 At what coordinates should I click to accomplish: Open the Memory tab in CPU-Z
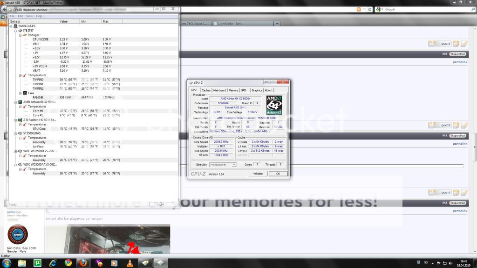pyautogui.click(x=233, y=90)
